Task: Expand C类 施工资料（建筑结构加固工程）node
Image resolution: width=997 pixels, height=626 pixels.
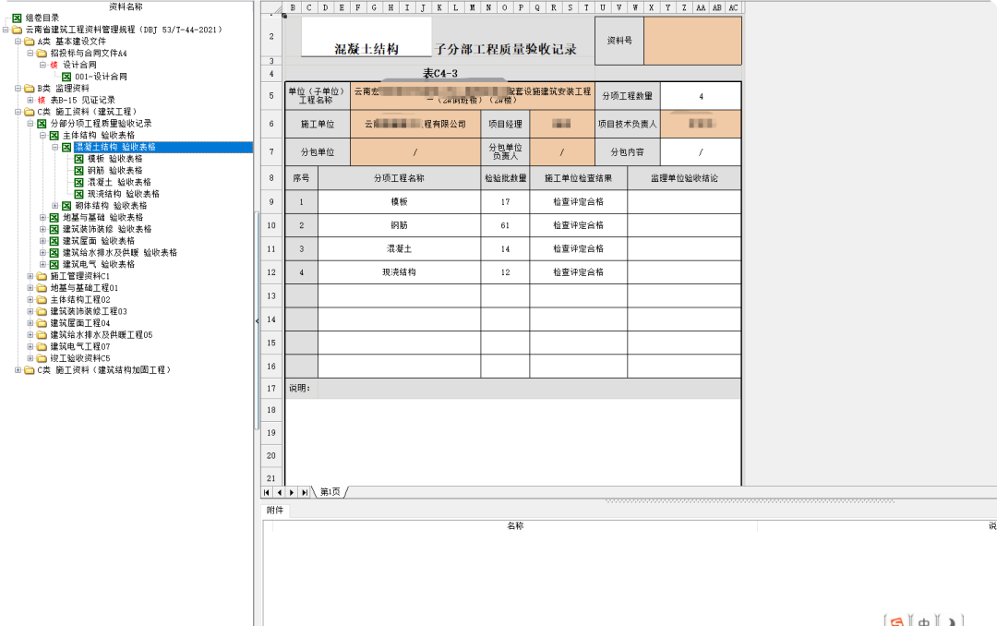Action: pos(18,370)
